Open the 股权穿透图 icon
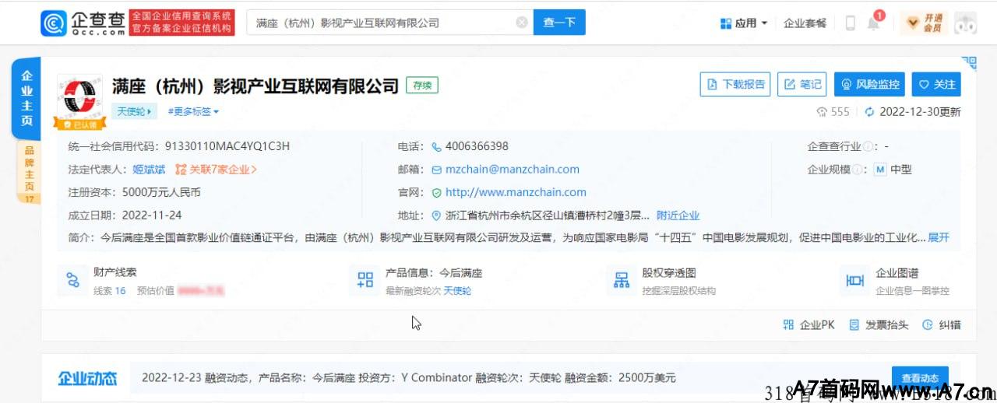The image size is (997, 403). pos(622,280)
